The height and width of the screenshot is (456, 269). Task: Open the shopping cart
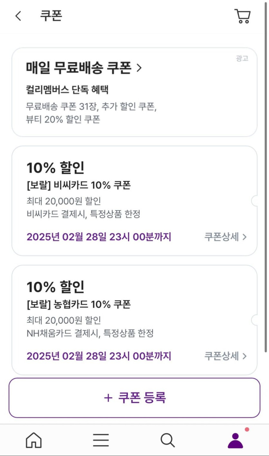coord(242,16)
